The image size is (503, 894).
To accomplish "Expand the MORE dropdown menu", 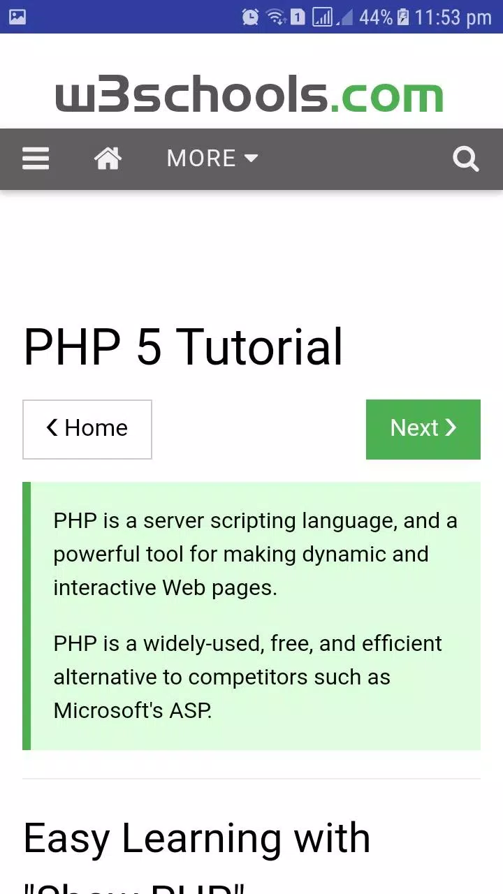I will pos(212,159).
